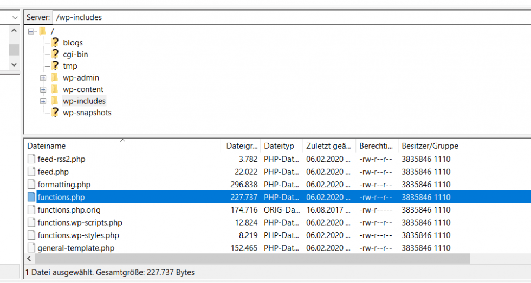Click the folder icon of wp-admin
The width and height of the screenshot is (531, 283).
[55, 78]
